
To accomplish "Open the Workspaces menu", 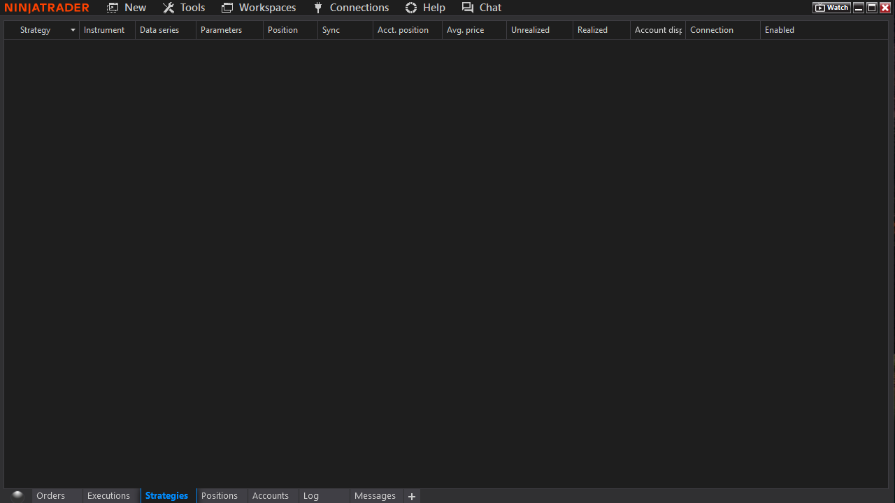I will 259,8.
